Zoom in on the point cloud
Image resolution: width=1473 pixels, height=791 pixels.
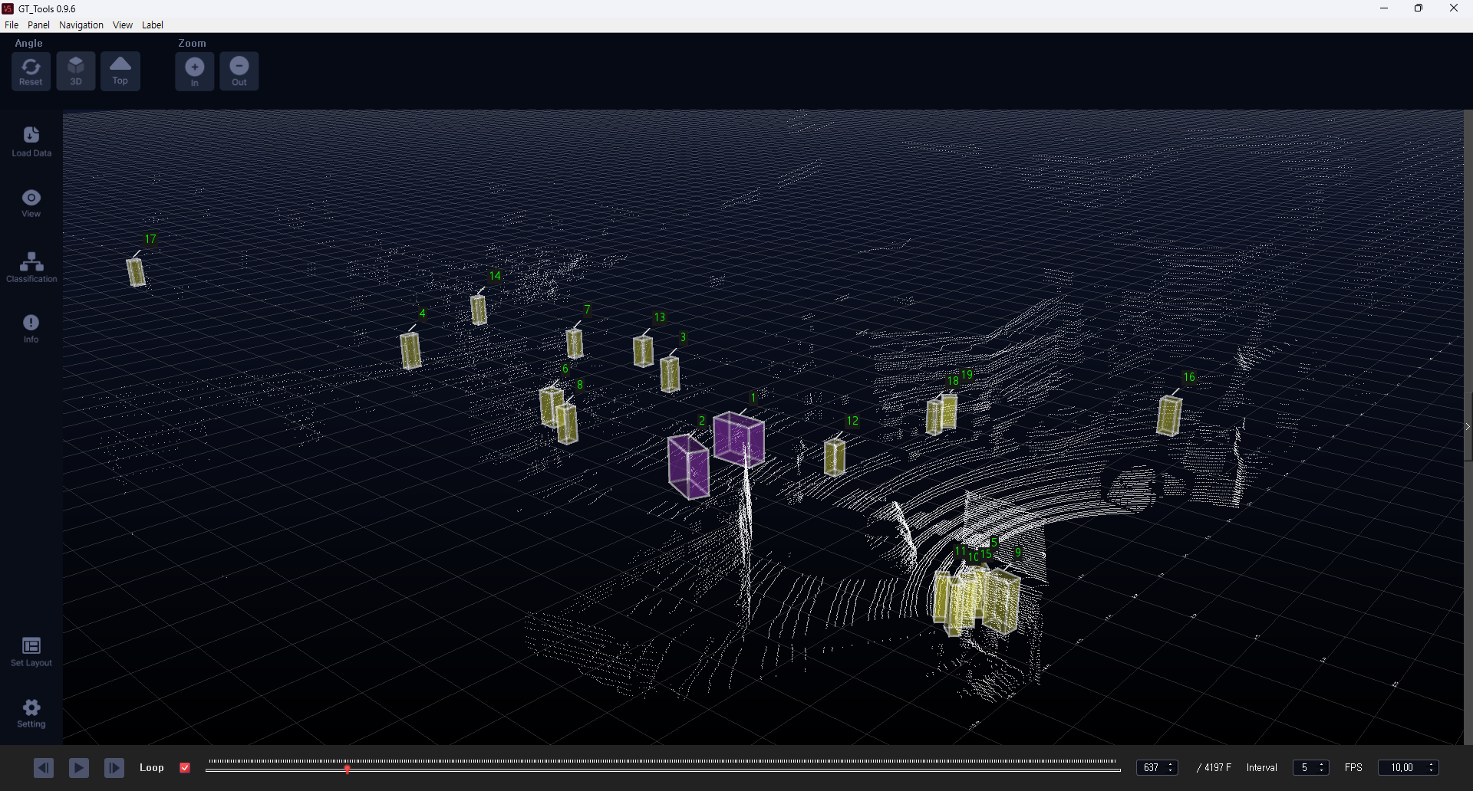pyautogui.click(x=195, y=71)
